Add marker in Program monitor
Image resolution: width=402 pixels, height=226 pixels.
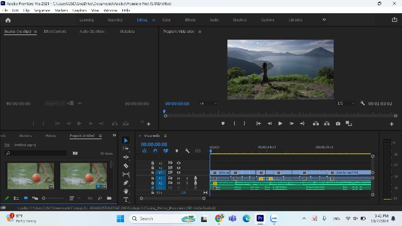223,124
